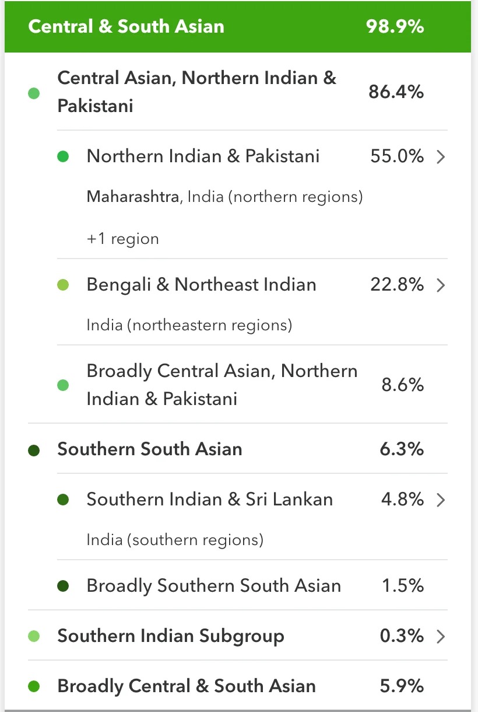Select Broadly Central & South Asian row
The width and height of the screenshot is (478, 712).
pyautogui.click(x=238, y=686)
